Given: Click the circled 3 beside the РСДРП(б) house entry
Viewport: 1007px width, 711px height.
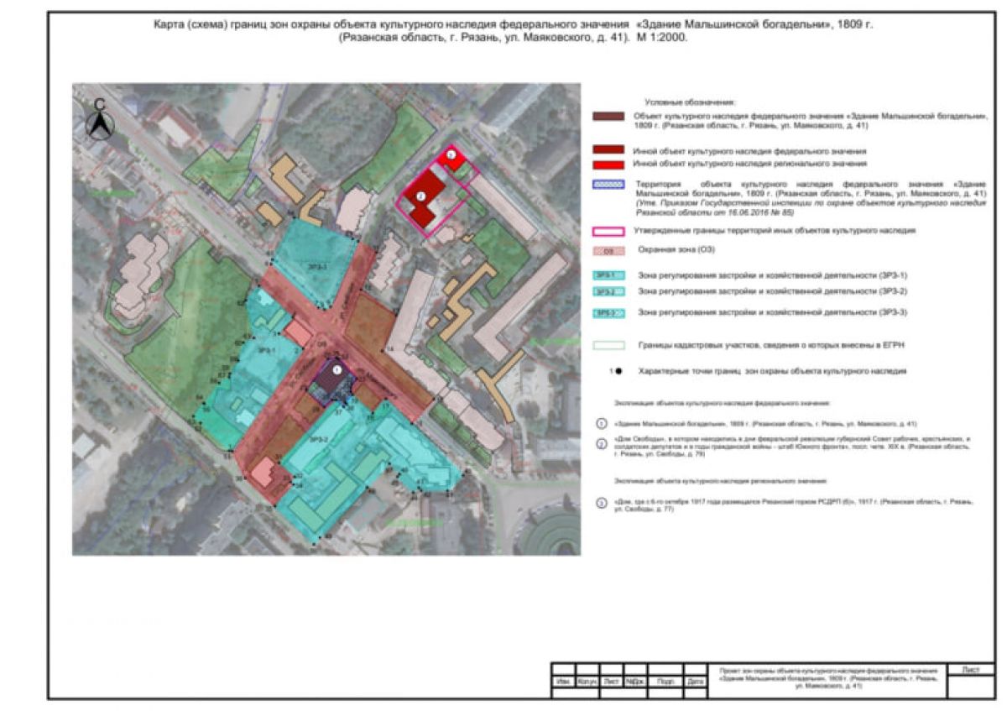Looking at the screenshot, I should [601, 504].
